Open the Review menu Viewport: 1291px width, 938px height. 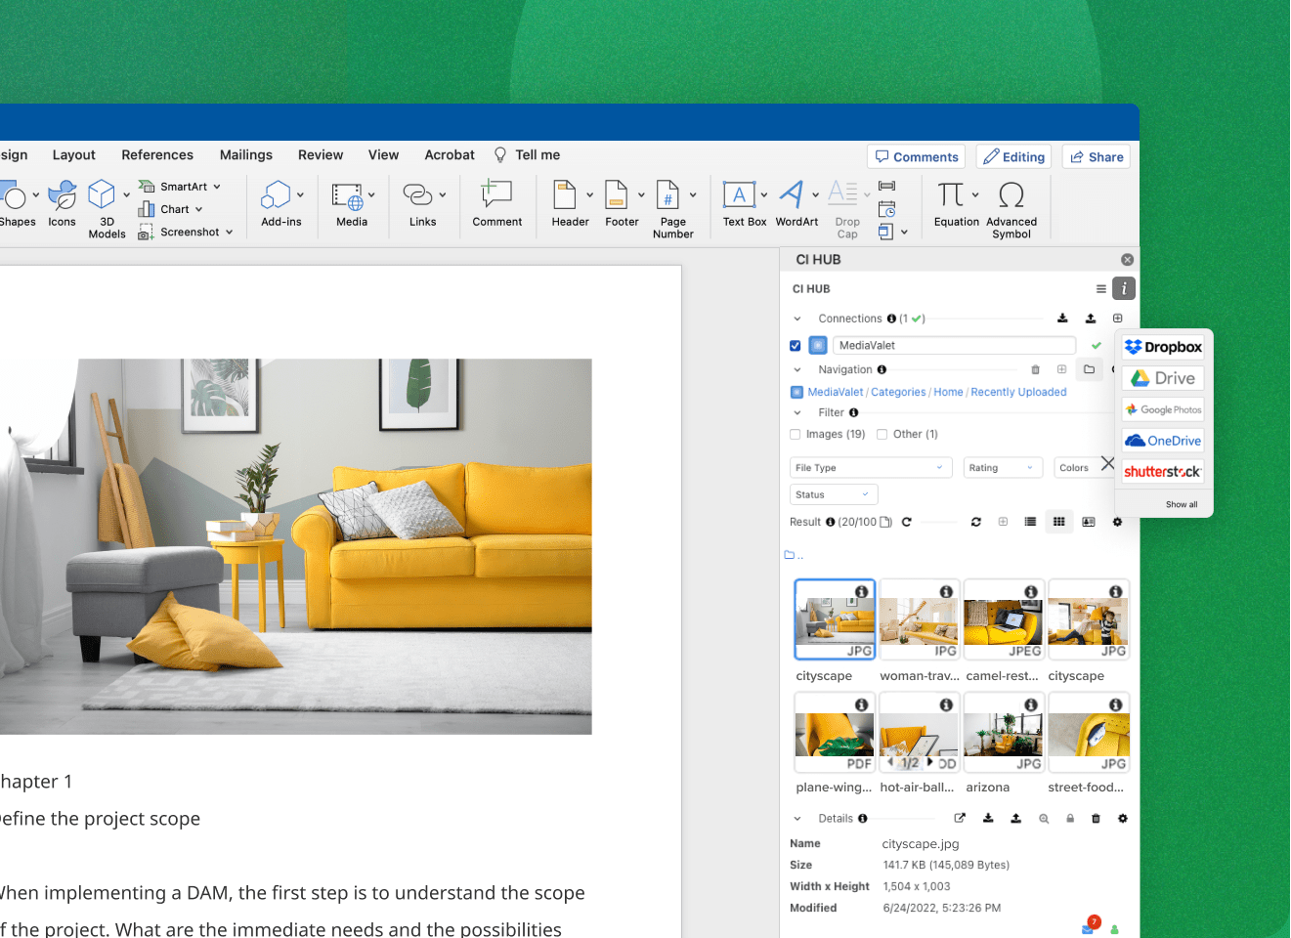(320, 154)
